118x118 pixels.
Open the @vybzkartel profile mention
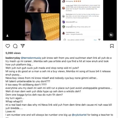pyautogui.click(x=79, y=115)
